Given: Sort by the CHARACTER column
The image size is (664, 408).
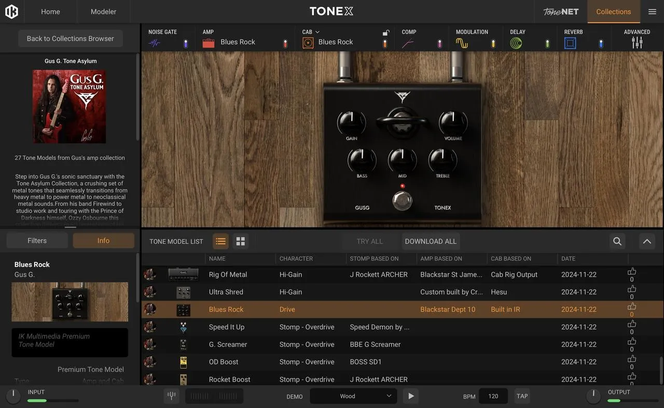Looking at the screenshot, I should pyautogui.click(x=296, y=259).
